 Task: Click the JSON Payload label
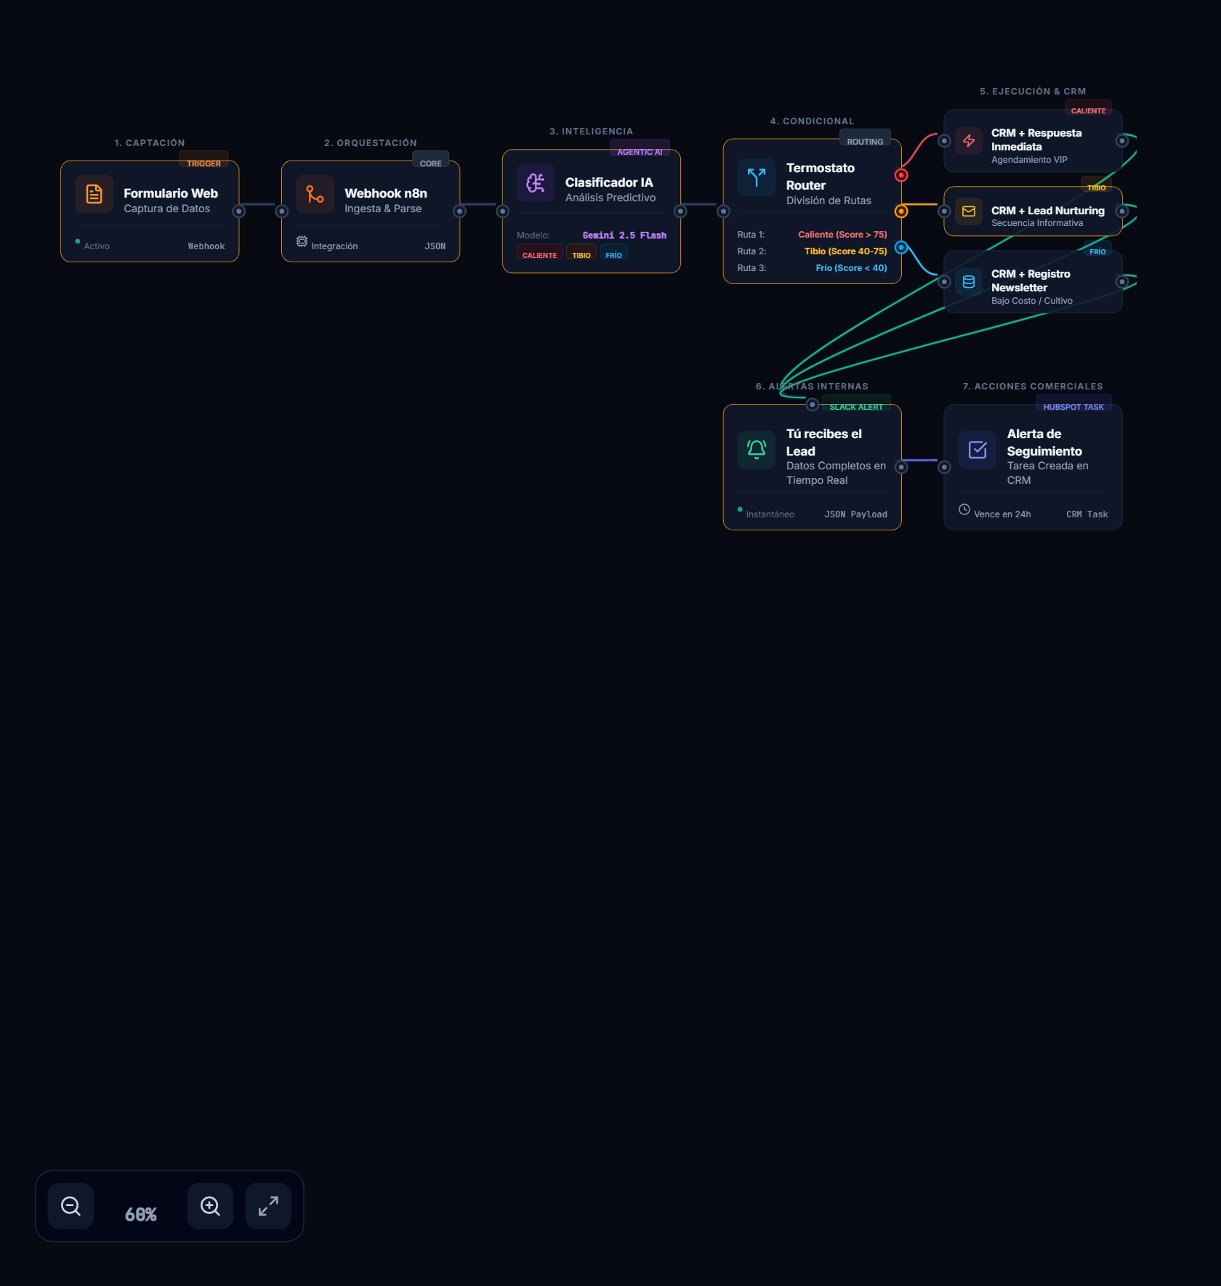tap(855, 514)
